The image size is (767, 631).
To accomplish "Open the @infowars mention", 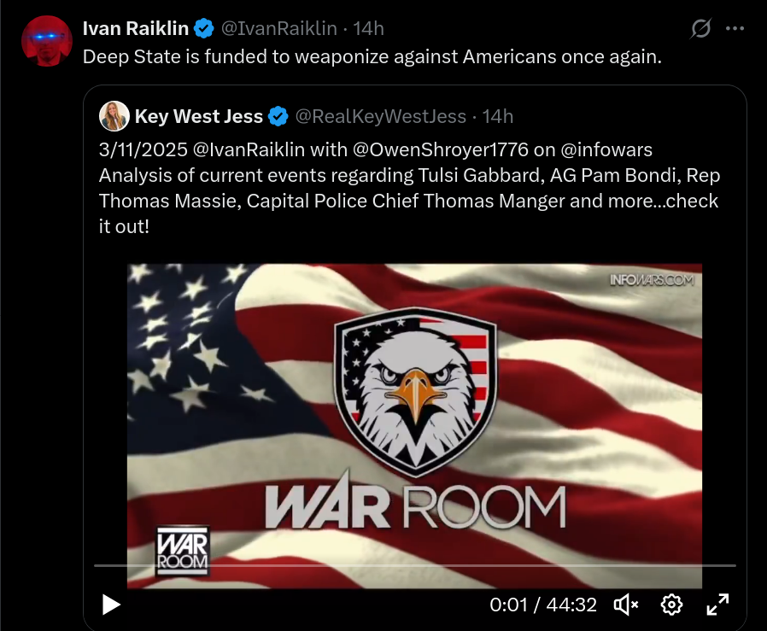I will 606,149.
